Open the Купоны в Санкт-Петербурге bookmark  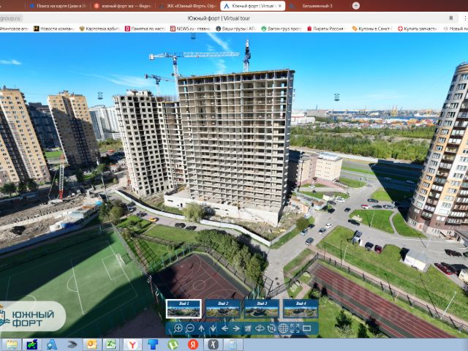(372, 29)
